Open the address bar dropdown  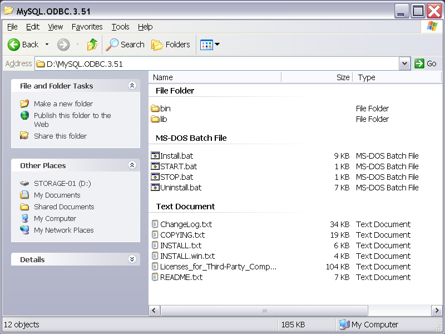(404, 63)
